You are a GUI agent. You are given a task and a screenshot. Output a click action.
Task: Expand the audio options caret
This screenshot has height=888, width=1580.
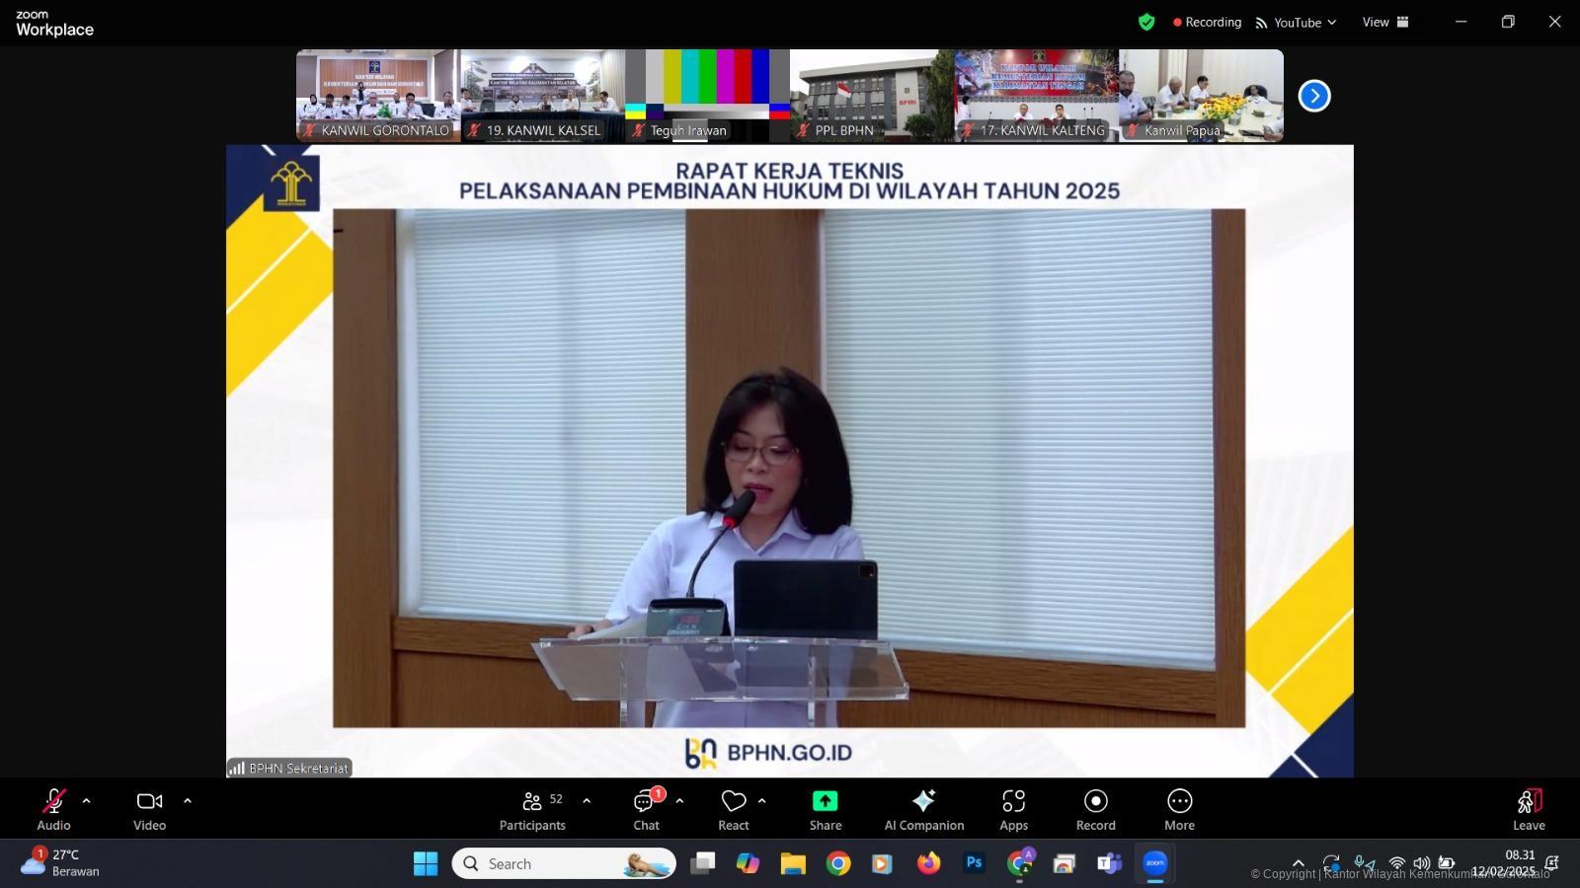(x=86, y=801)
